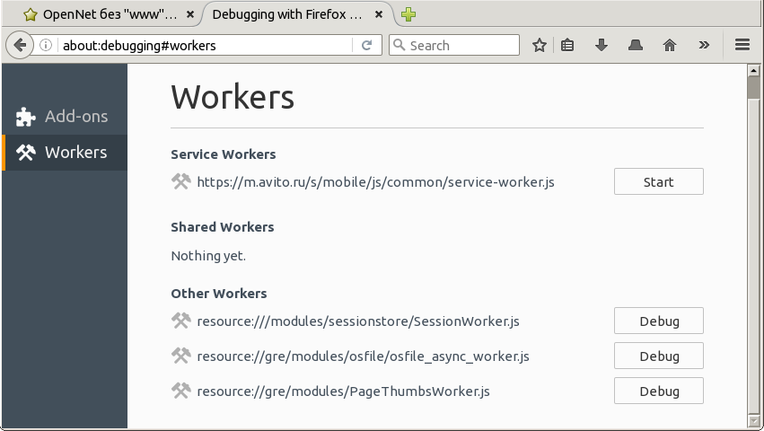Expand toolbar overflow chevron
The width and height of the screenshot is (764, 431).
point(704,45)
